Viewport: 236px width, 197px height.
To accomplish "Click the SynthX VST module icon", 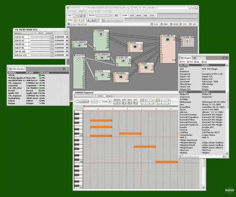I will (x=123, y=61).
